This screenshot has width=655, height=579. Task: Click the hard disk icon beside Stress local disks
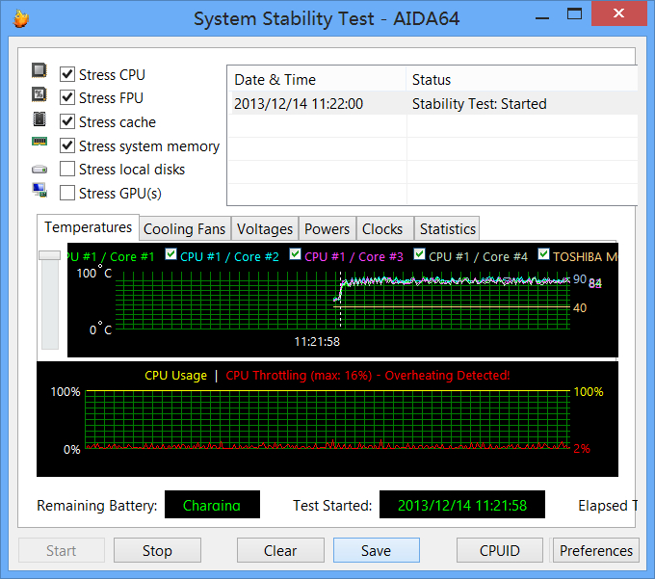click(39, 170)
